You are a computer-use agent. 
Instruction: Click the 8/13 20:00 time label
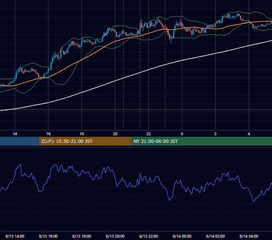[115, 236]
